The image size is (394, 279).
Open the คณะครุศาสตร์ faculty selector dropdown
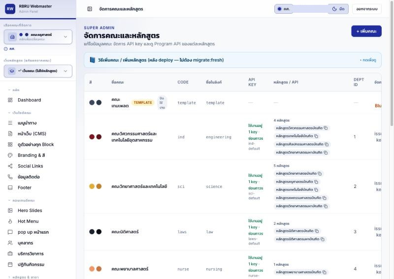coord(38,37)
